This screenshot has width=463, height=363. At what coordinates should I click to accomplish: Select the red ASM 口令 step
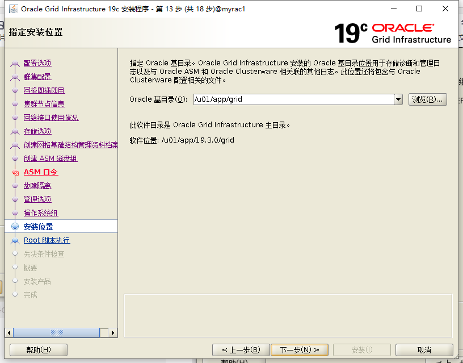[41, 172]
